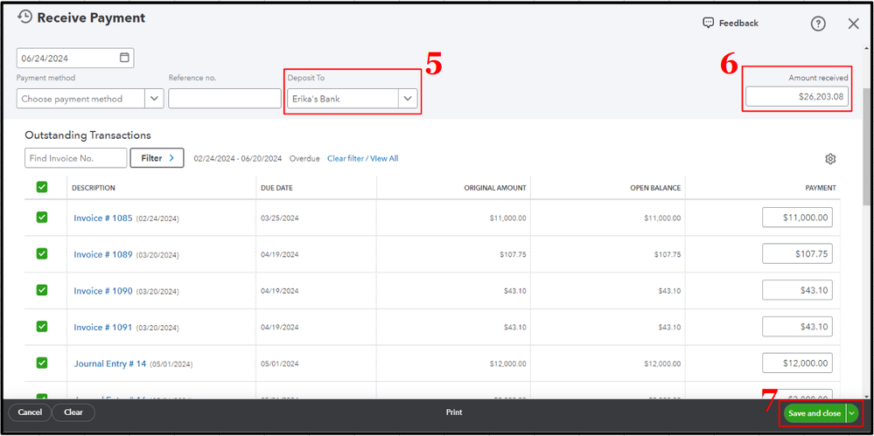Click the PAYMENT column header
Screen dimensions: 874x436
[821, 188]
